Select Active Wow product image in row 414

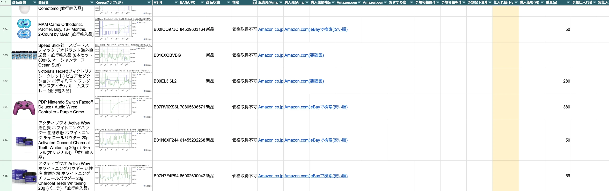[x=24, y=142]
